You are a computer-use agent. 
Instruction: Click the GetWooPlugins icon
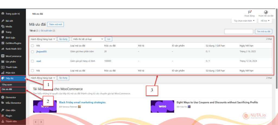point(3,43)
